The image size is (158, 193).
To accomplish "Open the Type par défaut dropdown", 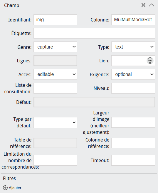I will (55, 122).
